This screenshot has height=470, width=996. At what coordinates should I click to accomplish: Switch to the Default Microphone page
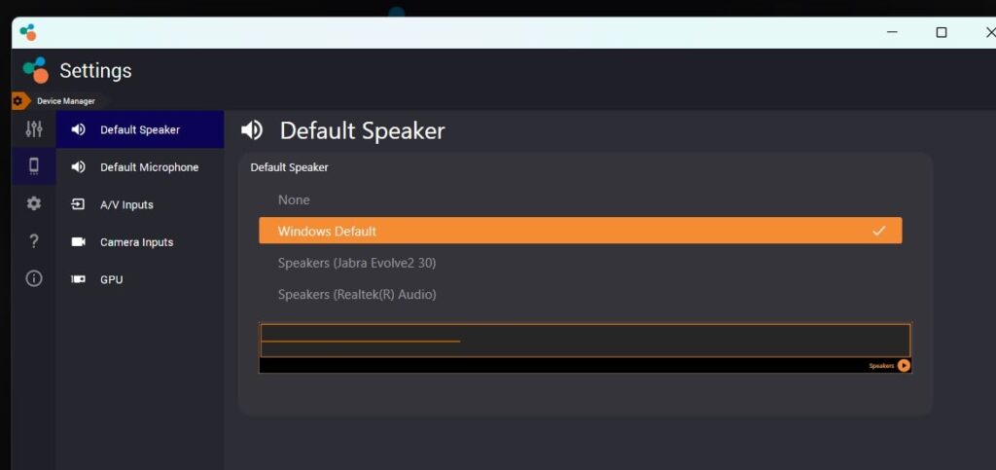coord(149,167)
